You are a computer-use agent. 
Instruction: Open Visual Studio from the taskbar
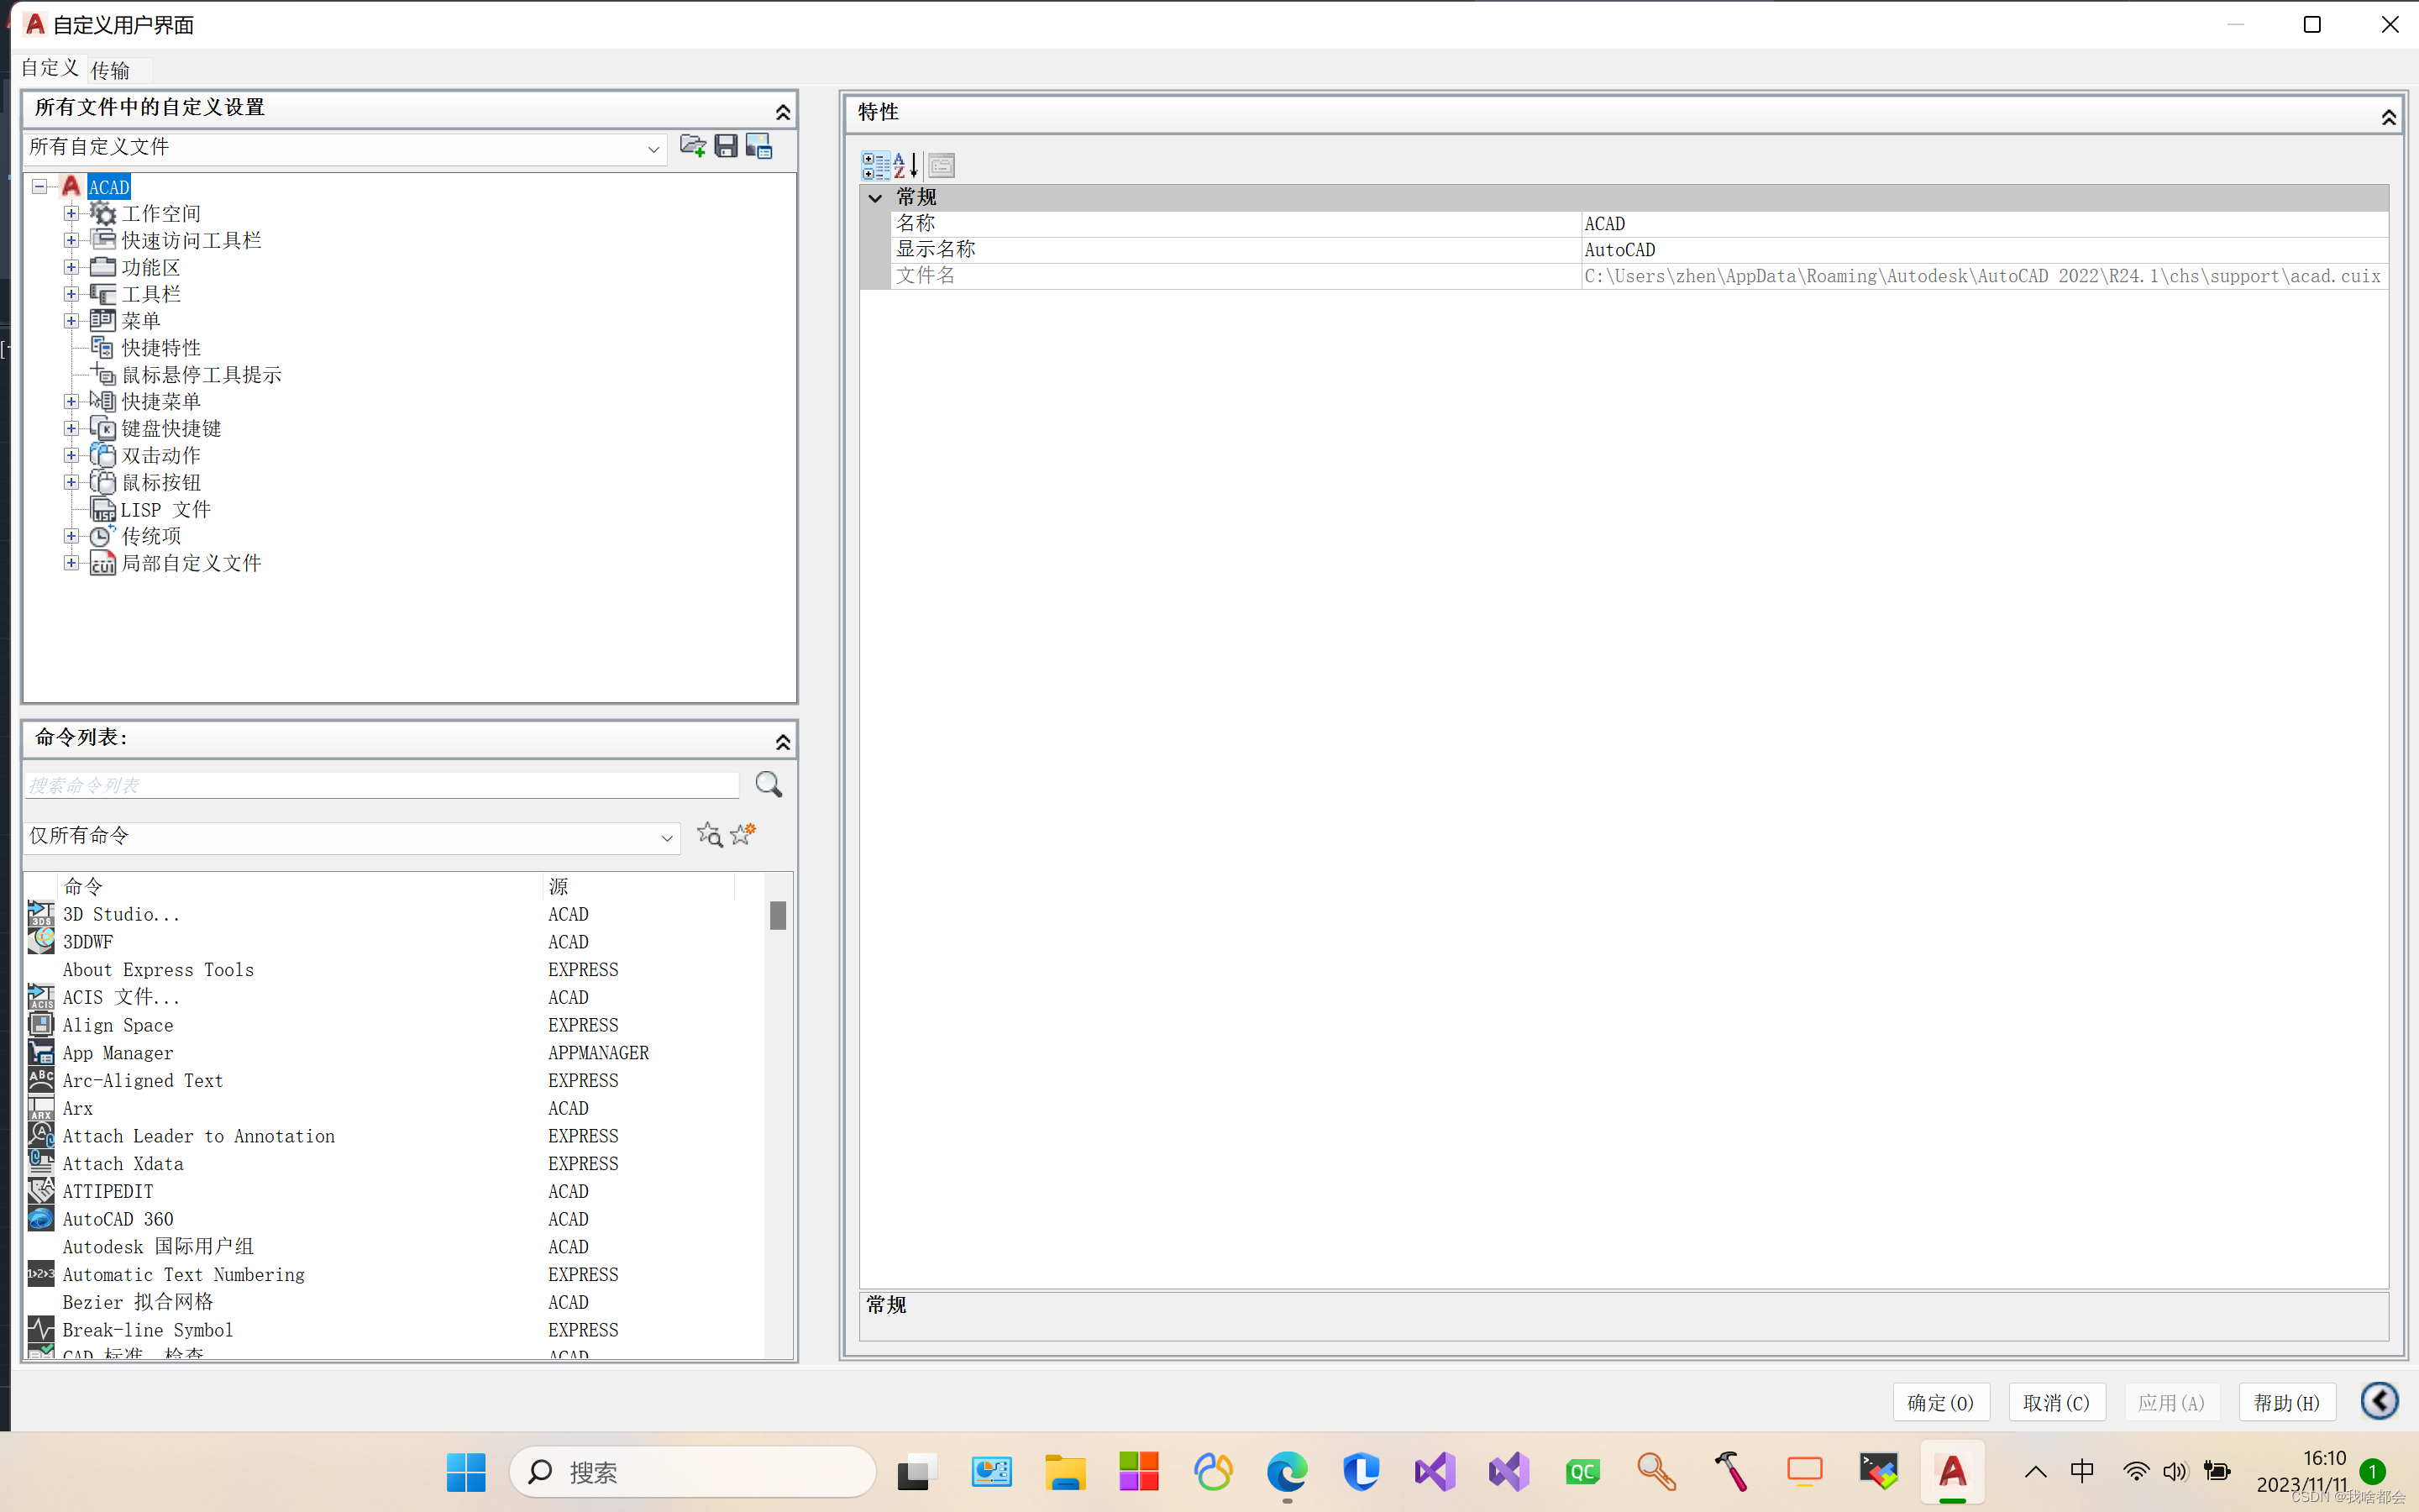click(1435, 1472)
